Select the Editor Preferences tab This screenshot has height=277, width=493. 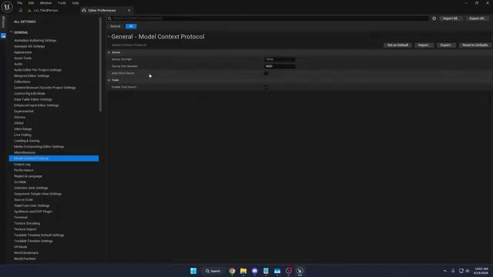click(102, 10)
